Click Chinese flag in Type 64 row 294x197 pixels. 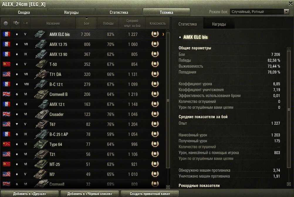click(x=6, y=144)
